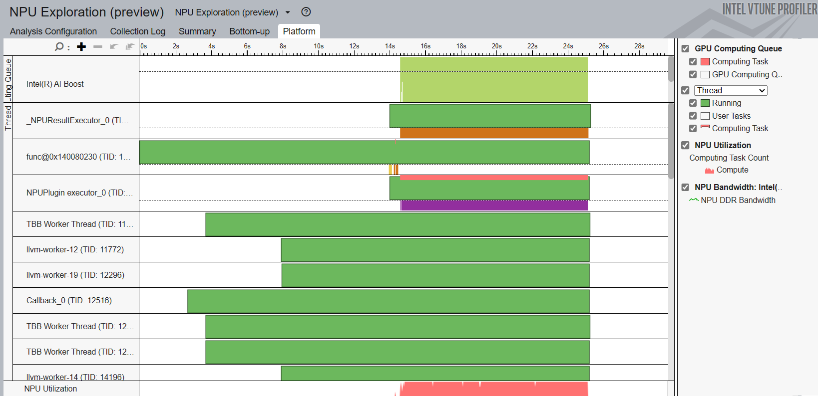Toggle the Running thread state checkbox
Viewport: 818px width, 396px height.
(693, 103)
